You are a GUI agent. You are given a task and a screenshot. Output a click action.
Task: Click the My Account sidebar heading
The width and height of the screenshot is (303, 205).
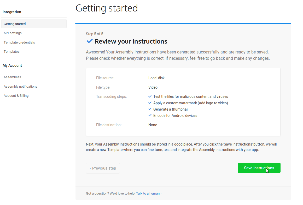coord(12,65)
